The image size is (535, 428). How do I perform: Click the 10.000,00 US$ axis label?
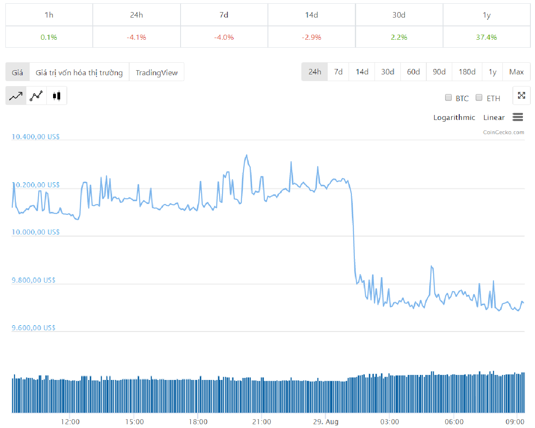click(x=36, y=232)
